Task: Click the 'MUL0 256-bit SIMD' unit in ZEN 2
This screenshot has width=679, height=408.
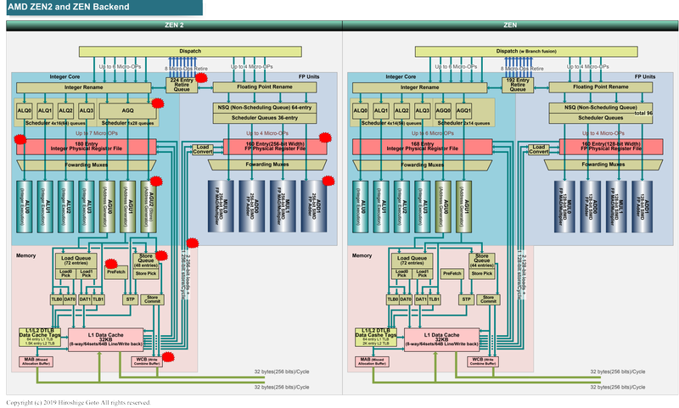Action: pos(221,206)
